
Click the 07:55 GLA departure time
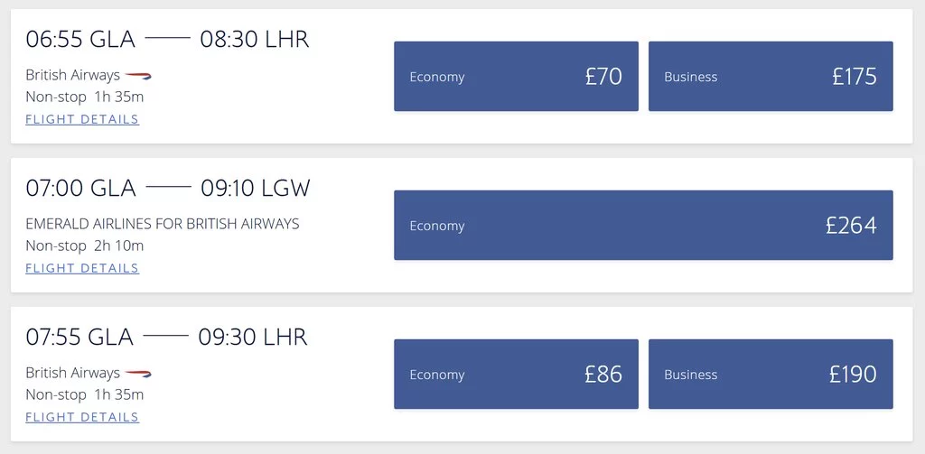point(79,338)
